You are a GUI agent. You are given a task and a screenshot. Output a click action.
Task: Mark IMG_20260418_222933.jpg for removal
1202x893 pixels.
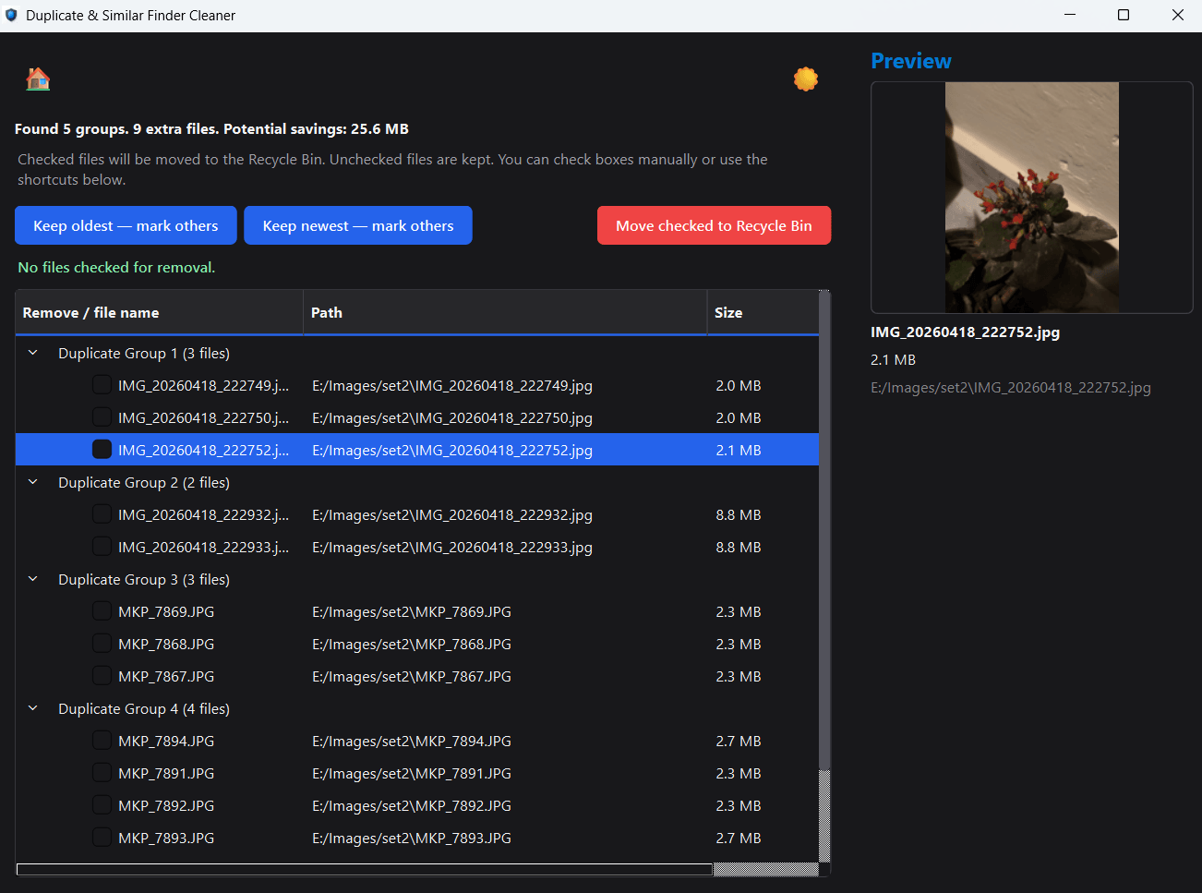[x=102, y=547]
